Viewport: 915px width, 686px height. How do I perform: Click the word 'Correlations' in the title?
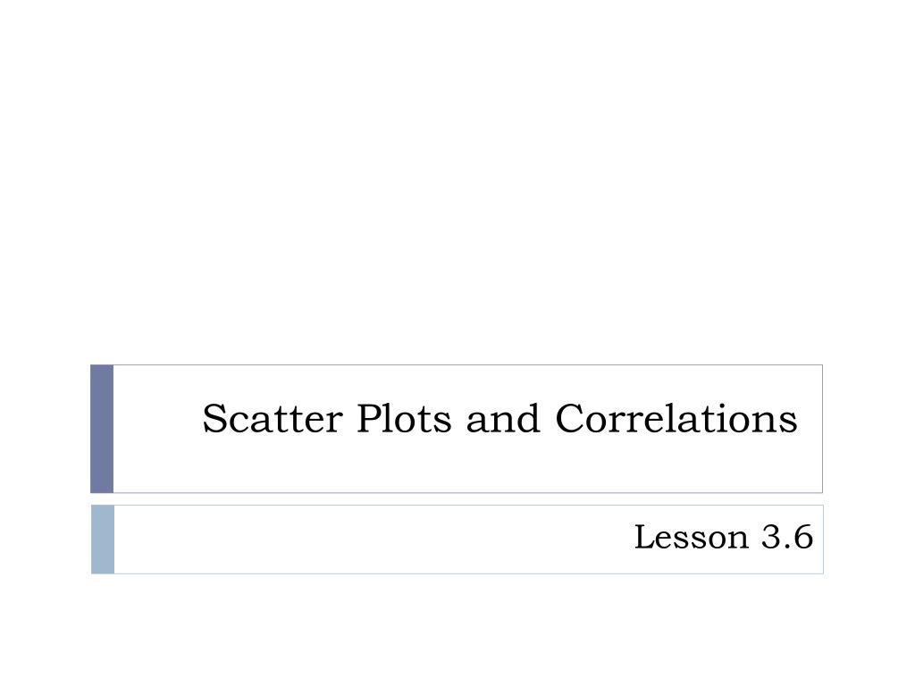[x=676, y=418]
